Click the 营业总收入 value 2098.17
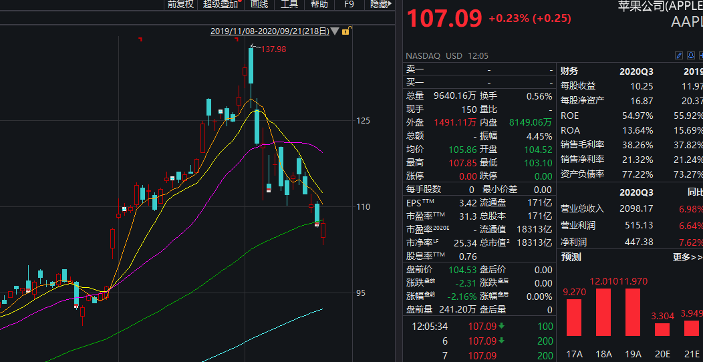 [x=636, y=209]
